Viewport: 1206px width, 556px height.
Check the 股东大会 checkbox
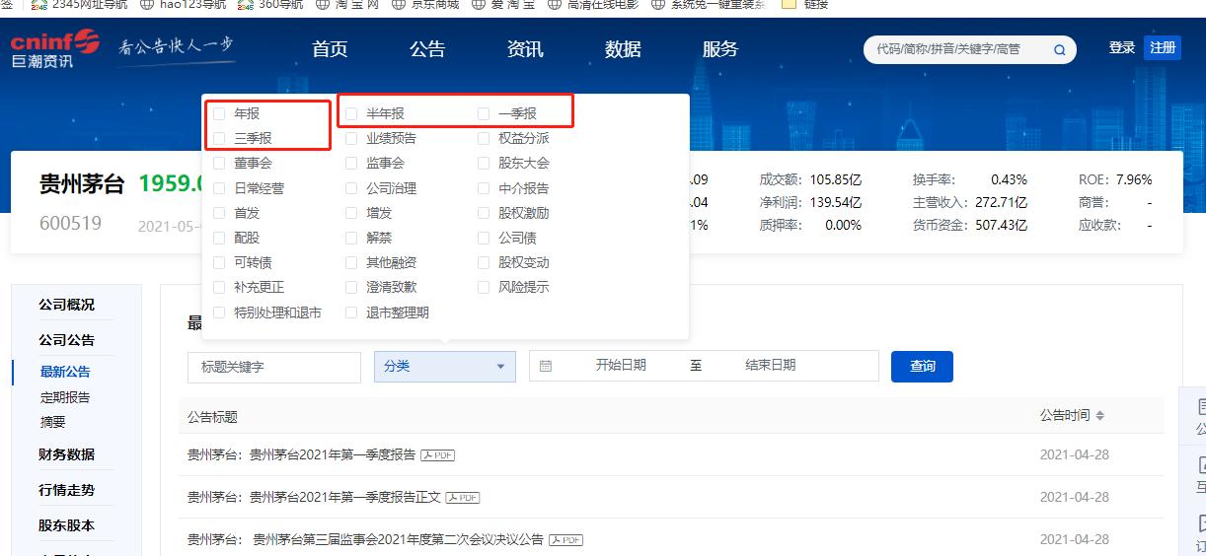pyautogui.click(x=484, y=164)
